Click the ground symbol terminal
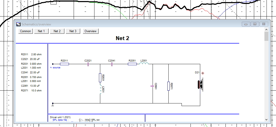 click(x=53, y=104)
